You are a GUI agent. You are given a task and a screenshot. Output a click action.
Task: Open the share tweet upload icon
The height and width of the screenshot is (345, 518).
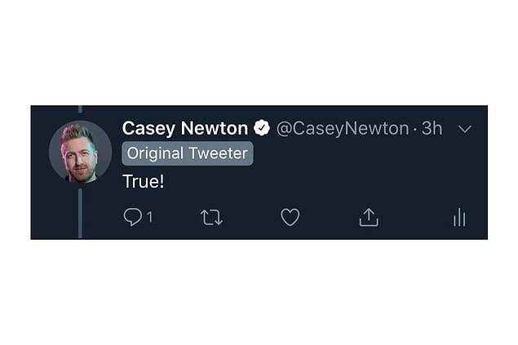point(369,217)
